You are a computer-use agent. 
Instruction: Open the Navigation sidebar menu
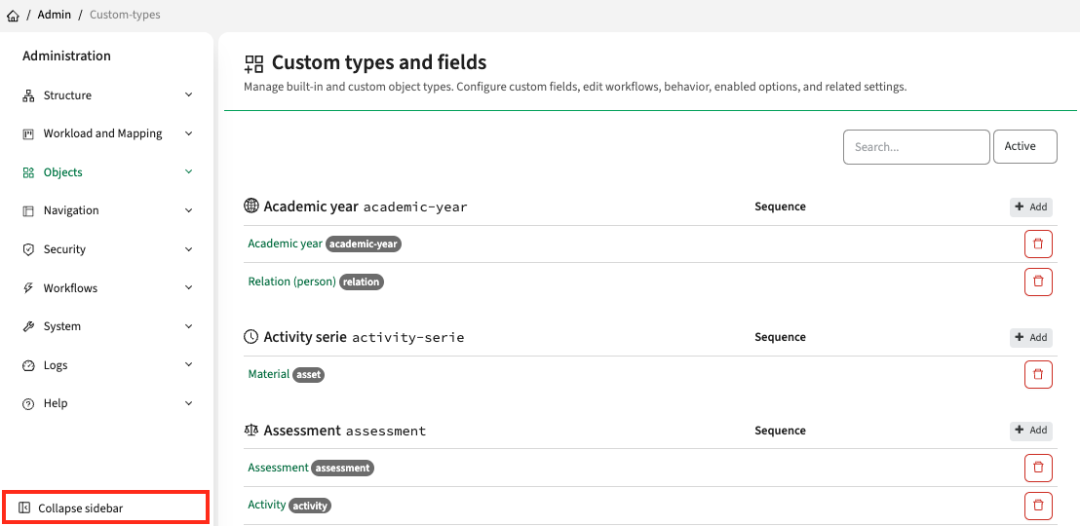71,210
